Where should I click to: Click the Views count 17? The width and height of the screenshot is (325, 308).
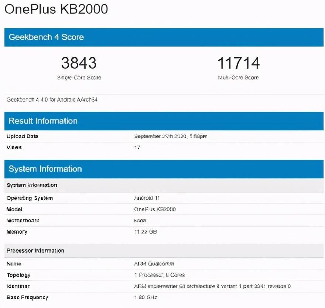point(137,148)
